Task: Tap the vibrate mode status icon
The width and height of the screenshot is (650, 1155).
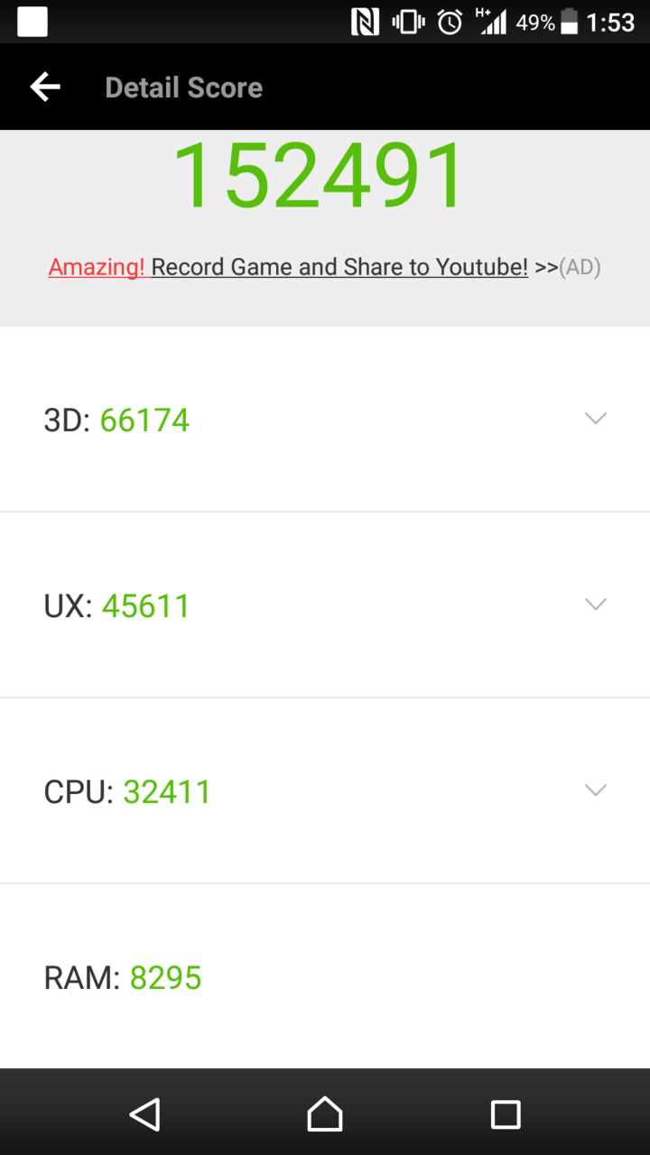Action: point(408,23)
